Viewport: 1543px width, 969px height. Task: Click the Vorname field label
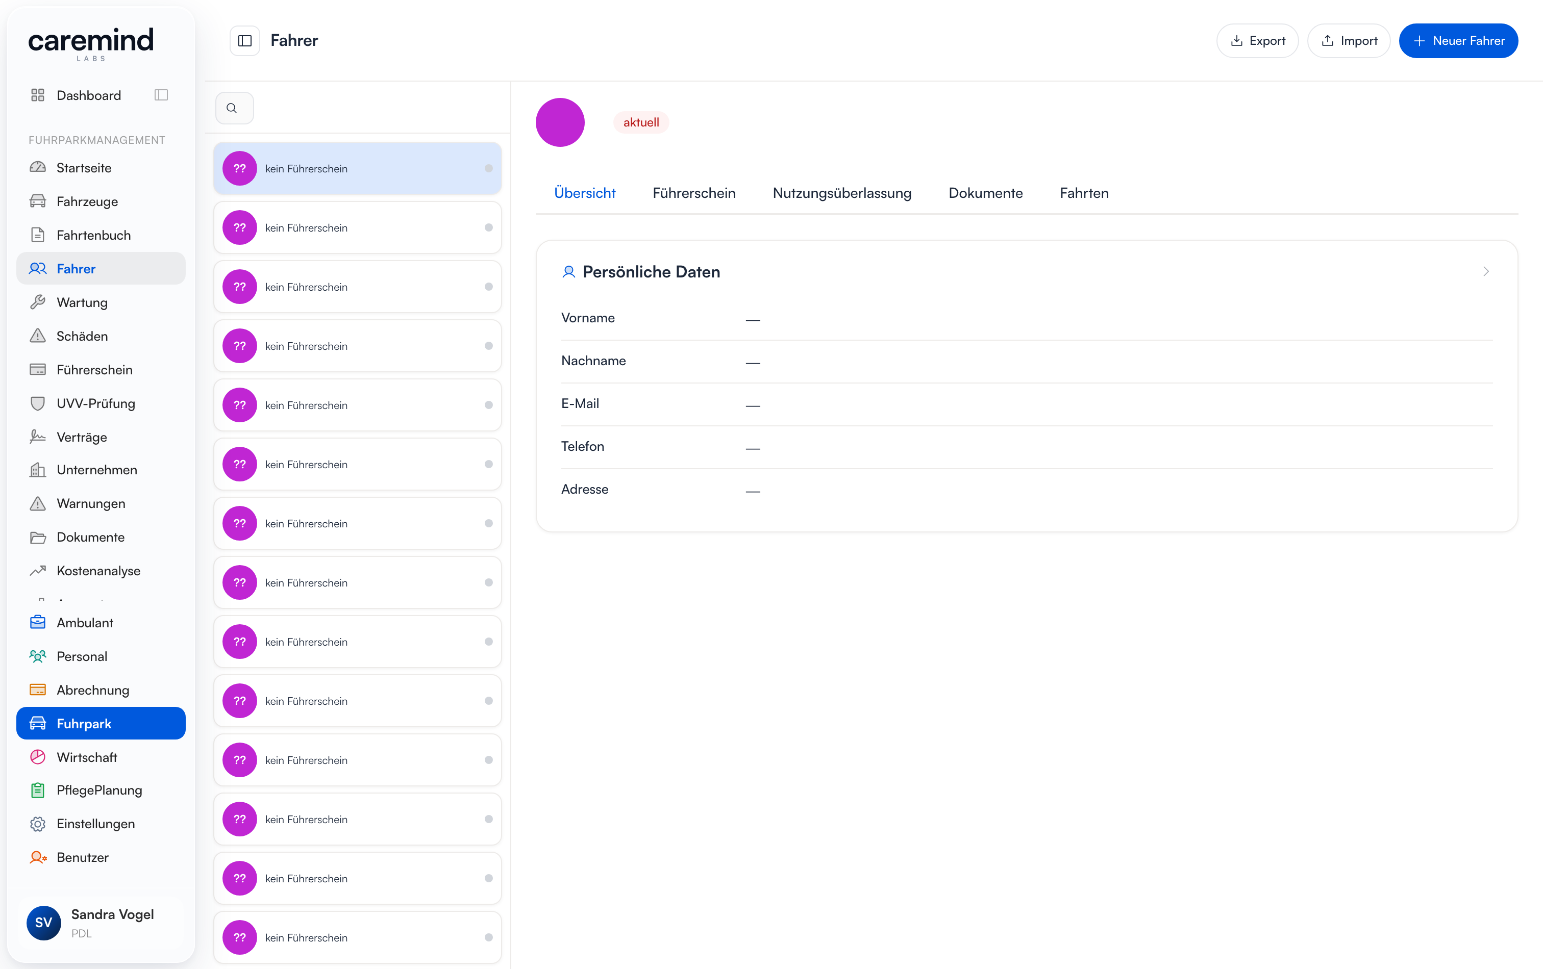588,318
